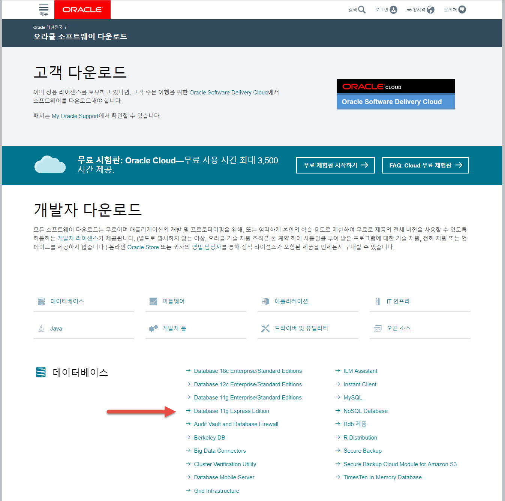Viewport: 505px width, 501px height.
Task: Click the 데이터베이스 category icon
Action: [41, 301]
